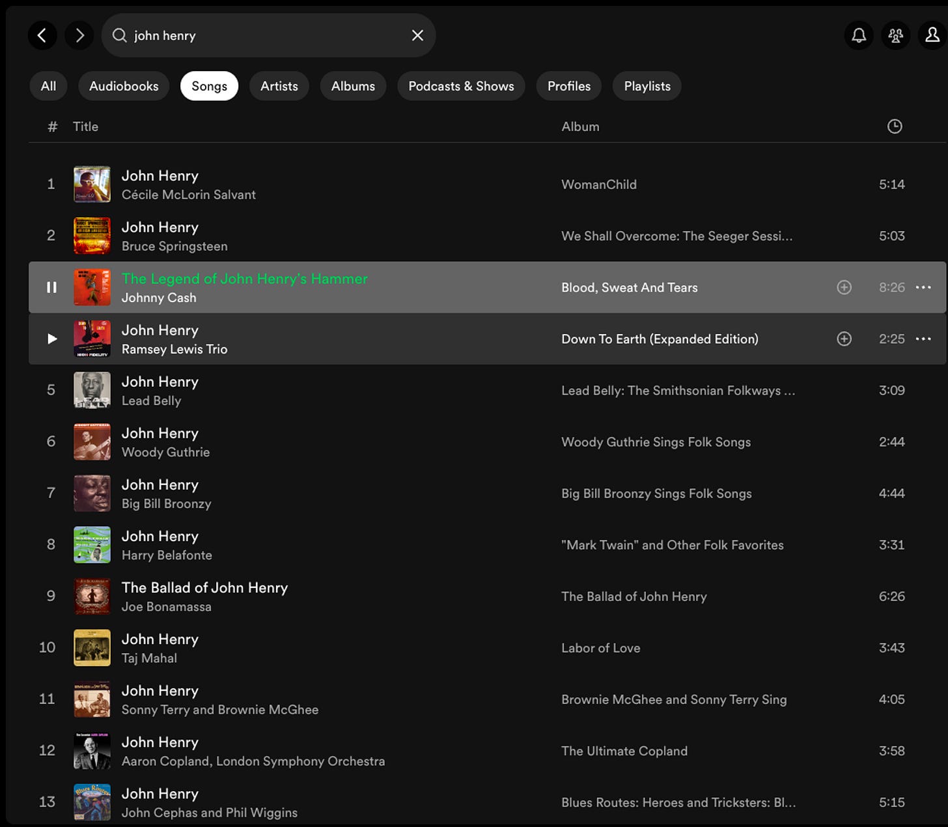Select the Profiles filter tab
948x827 pixels.
tap(569, 86)
